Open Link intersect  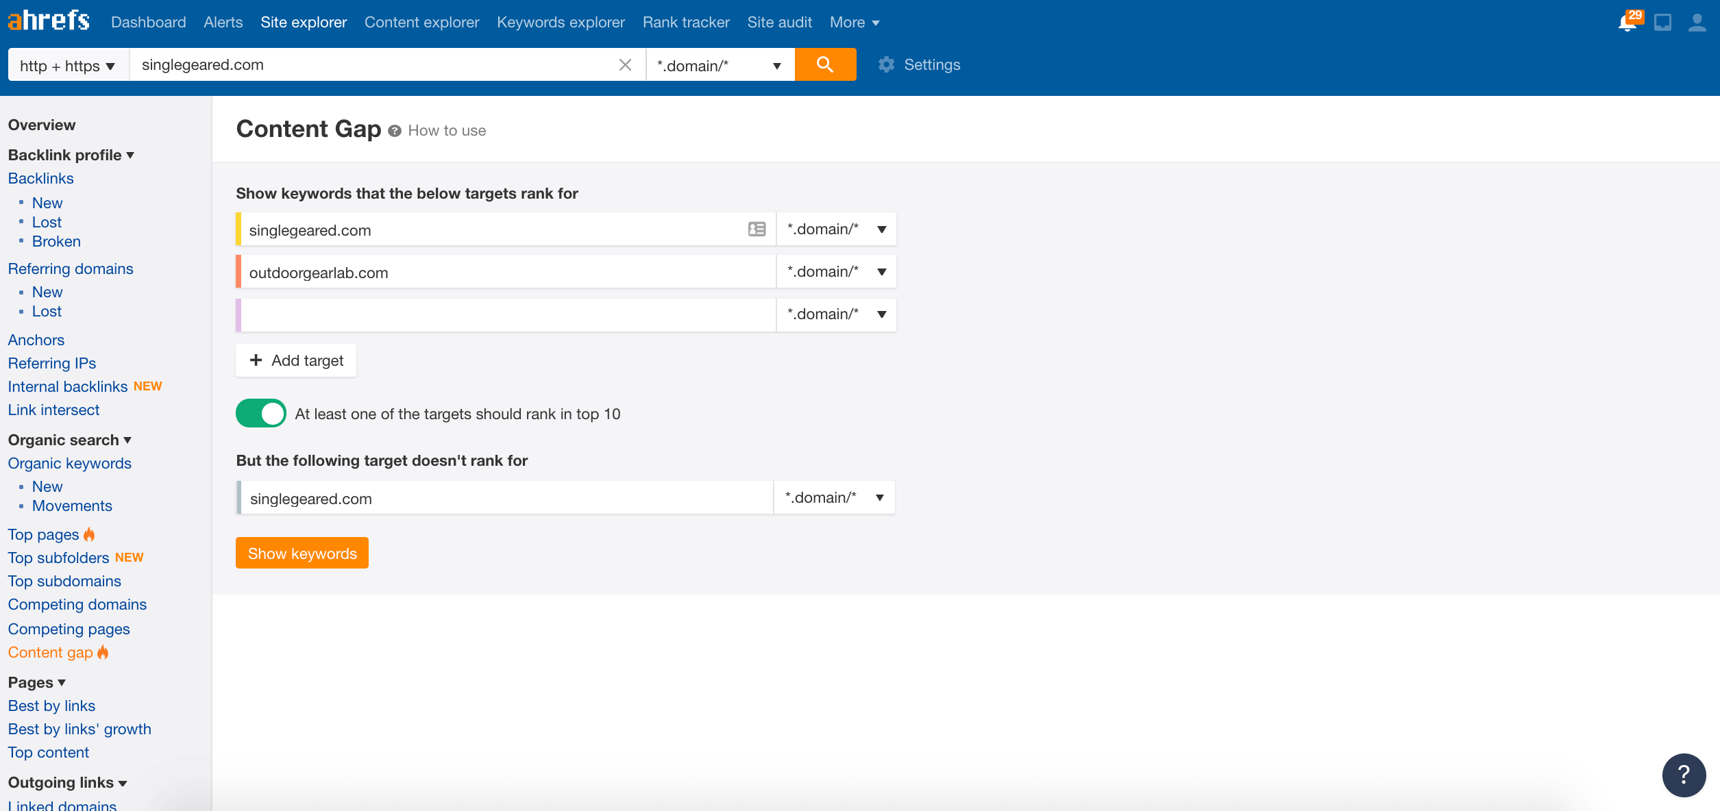(x=53, y=410)
